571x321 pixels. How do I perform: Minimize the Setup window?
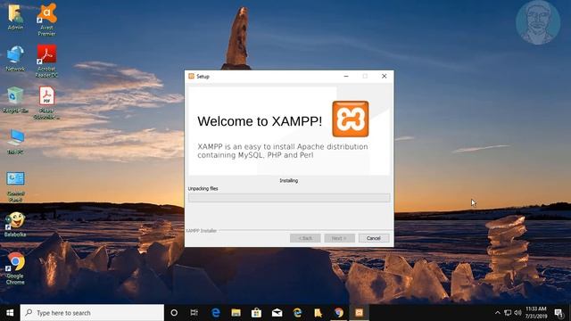click(x=346, y=76)
